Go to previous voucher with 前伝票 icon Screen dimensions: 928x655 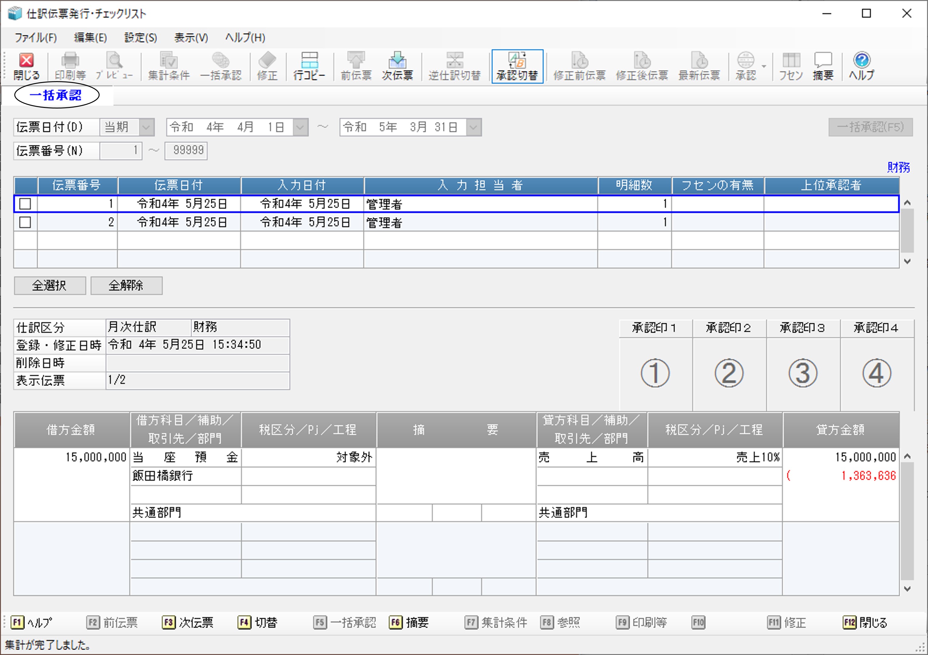point(356,66)
